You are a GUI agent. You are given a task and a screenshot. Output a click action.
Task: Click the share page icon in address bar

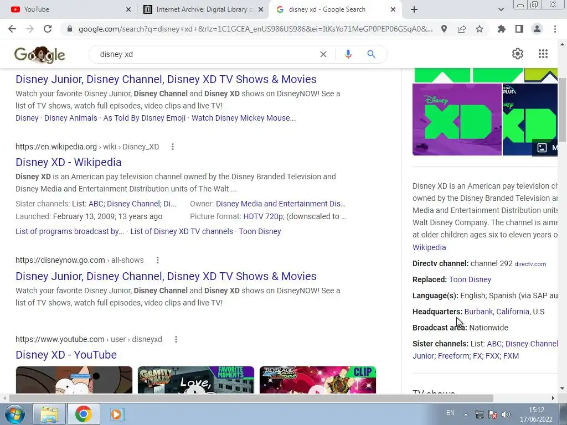462,29
